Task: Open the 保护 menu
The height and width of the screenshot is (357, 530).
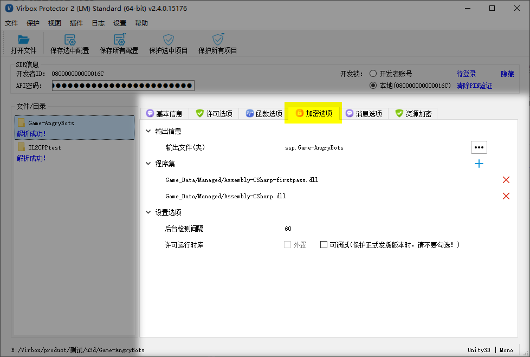Action: pyautogui.click(x=33, y=23)
